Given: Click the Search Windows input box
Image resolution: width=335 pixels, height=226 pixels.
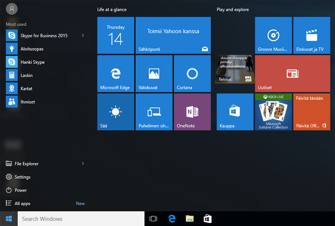Looking at the screenshot, I should pos(81,219).
